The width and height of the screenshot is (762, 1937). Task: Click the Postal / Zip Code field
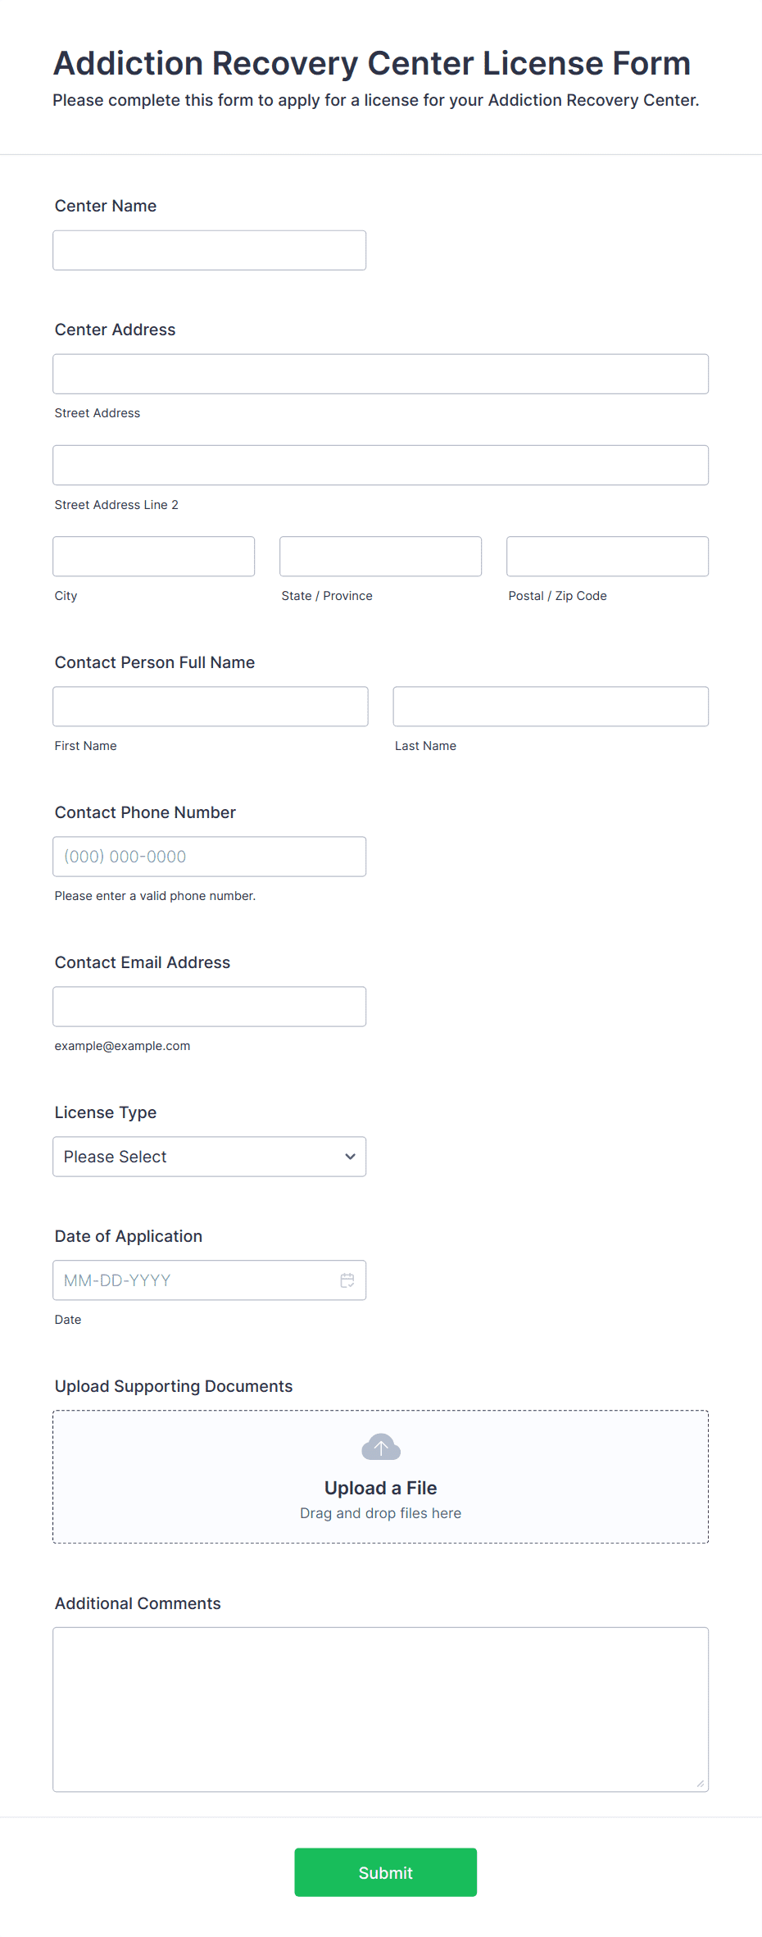pyautogui.click(x=608, y=557)
